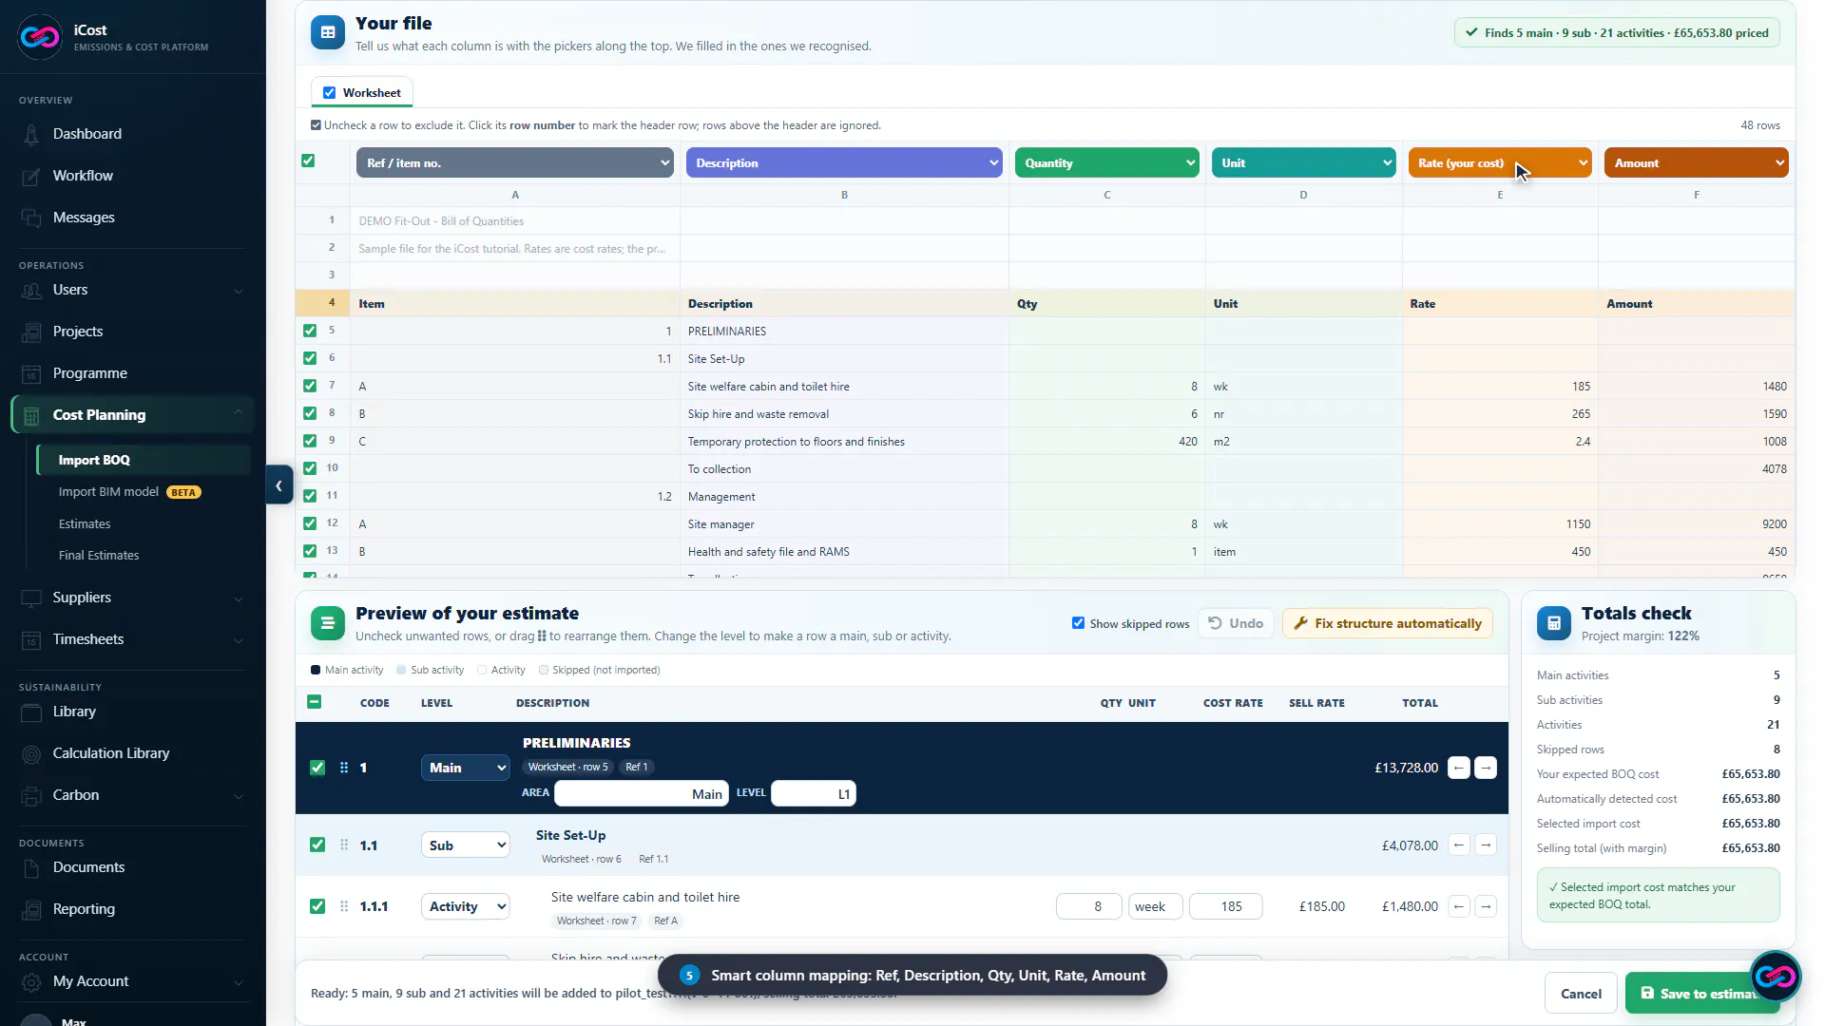The width and height of the screenshot is (1825, 1026).
Task: Open Reporting in the sidebar
Action: [x=84, y=909]
